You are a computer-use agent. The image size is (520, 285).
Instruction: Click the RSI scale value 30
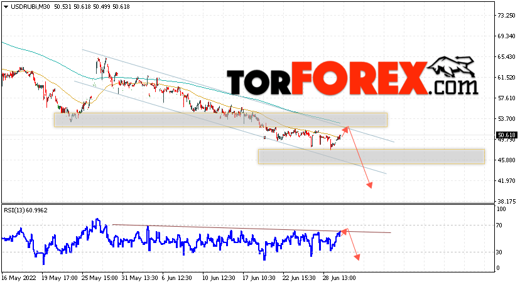coord(499,252)
